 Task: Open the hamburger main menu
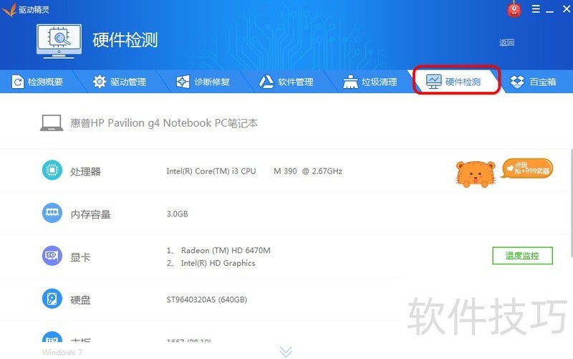coord(536,9)
